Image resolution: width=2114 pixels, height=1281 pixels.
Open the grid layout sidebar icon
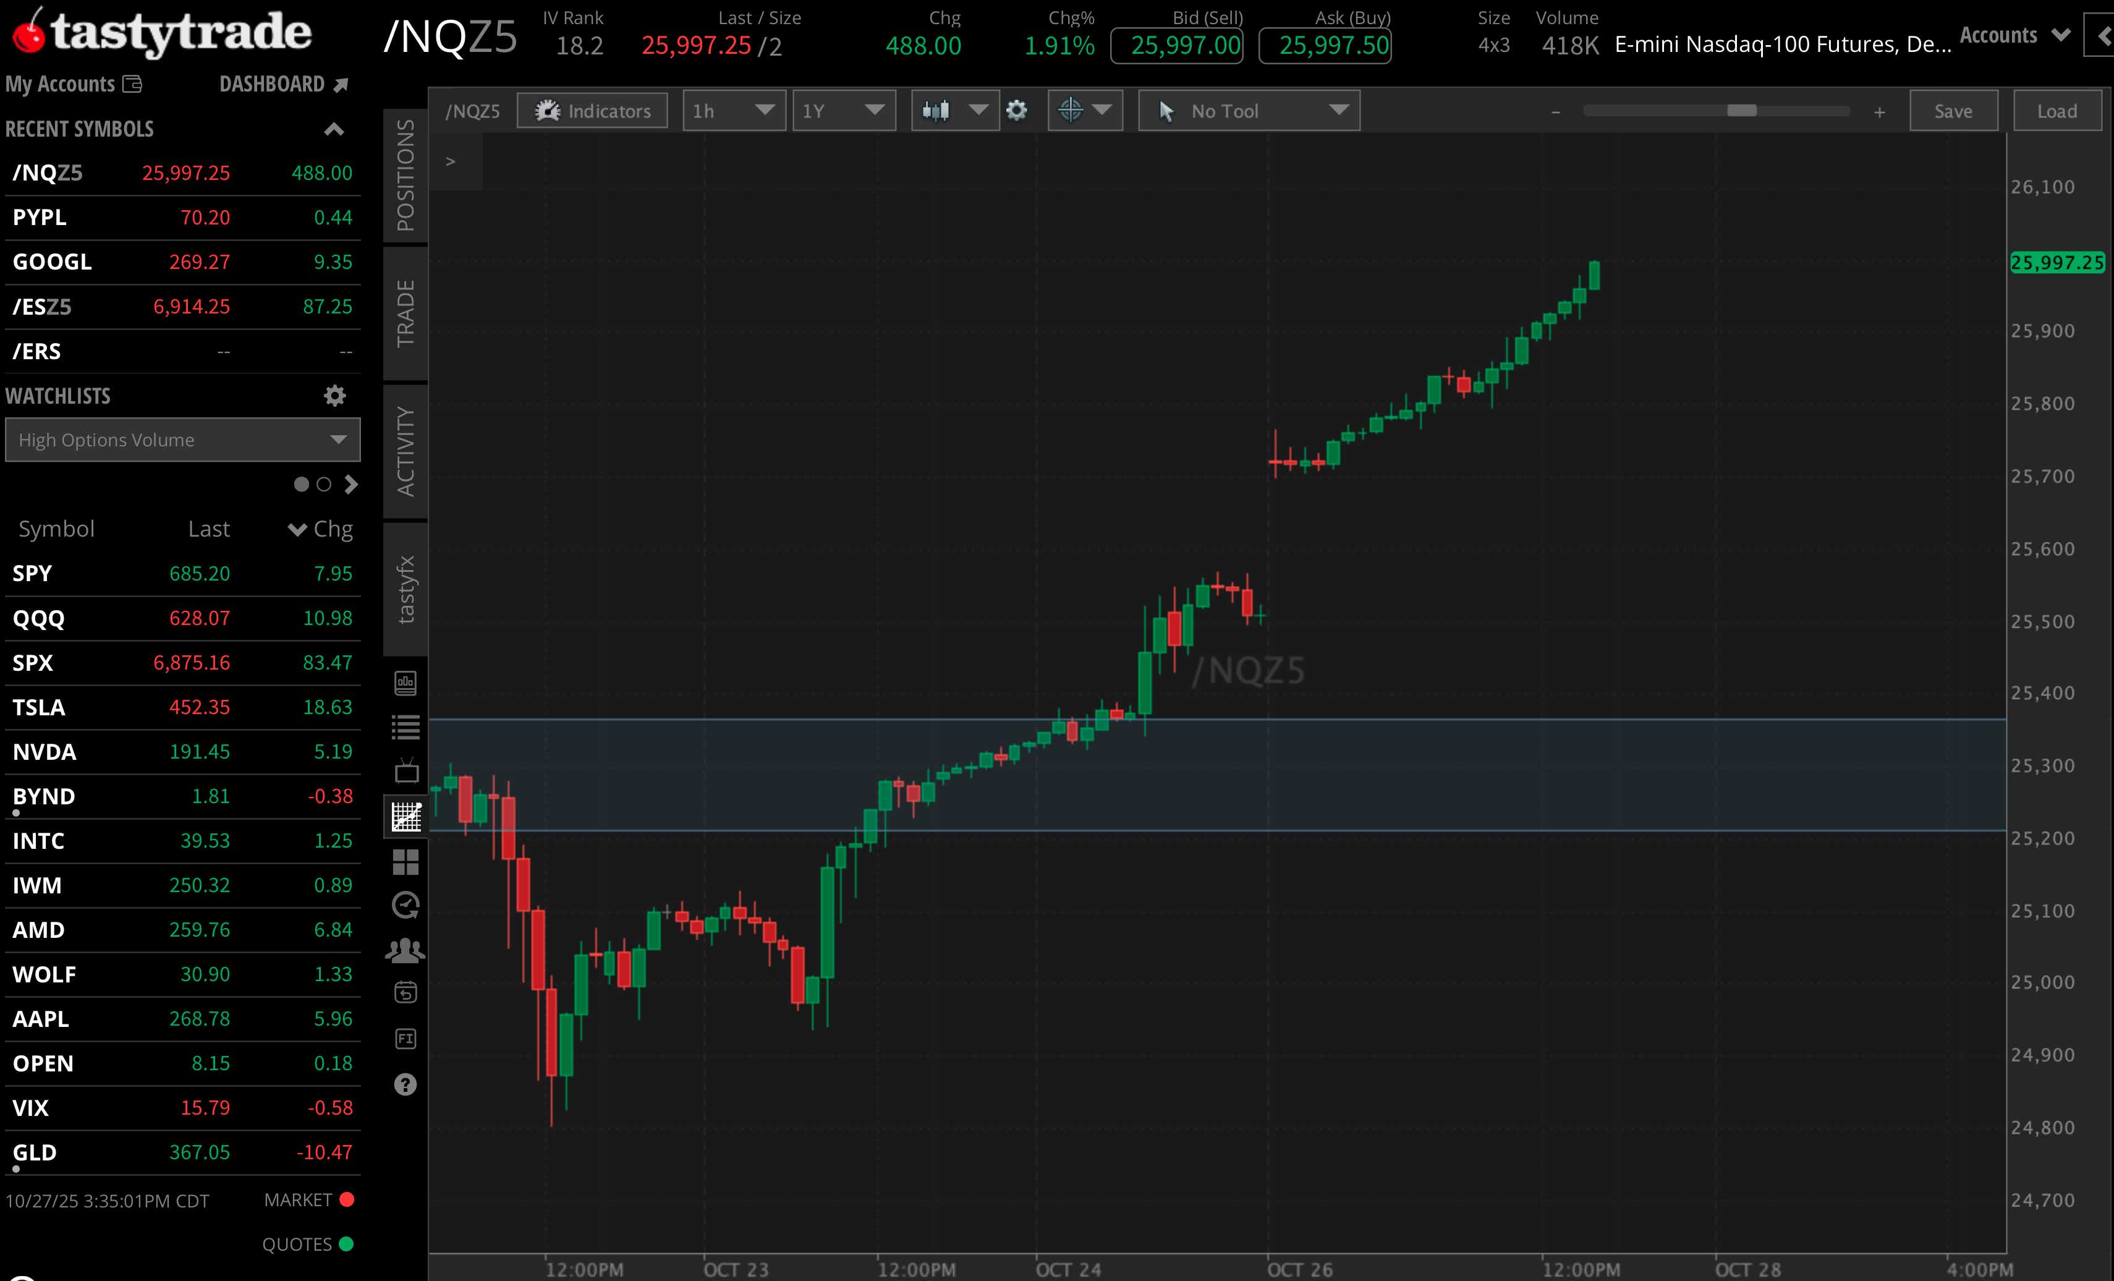pyautogui.click(x=405, y=861)
